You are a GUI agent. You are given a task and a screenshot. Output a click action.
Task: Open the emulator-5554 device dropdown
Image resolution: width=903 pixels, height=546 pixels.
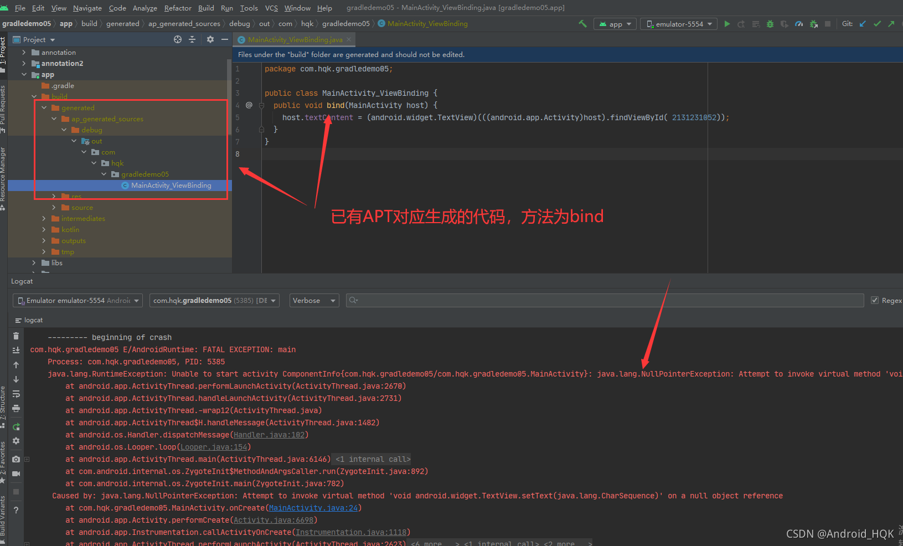pyautogui.click(x=679, y=24)
